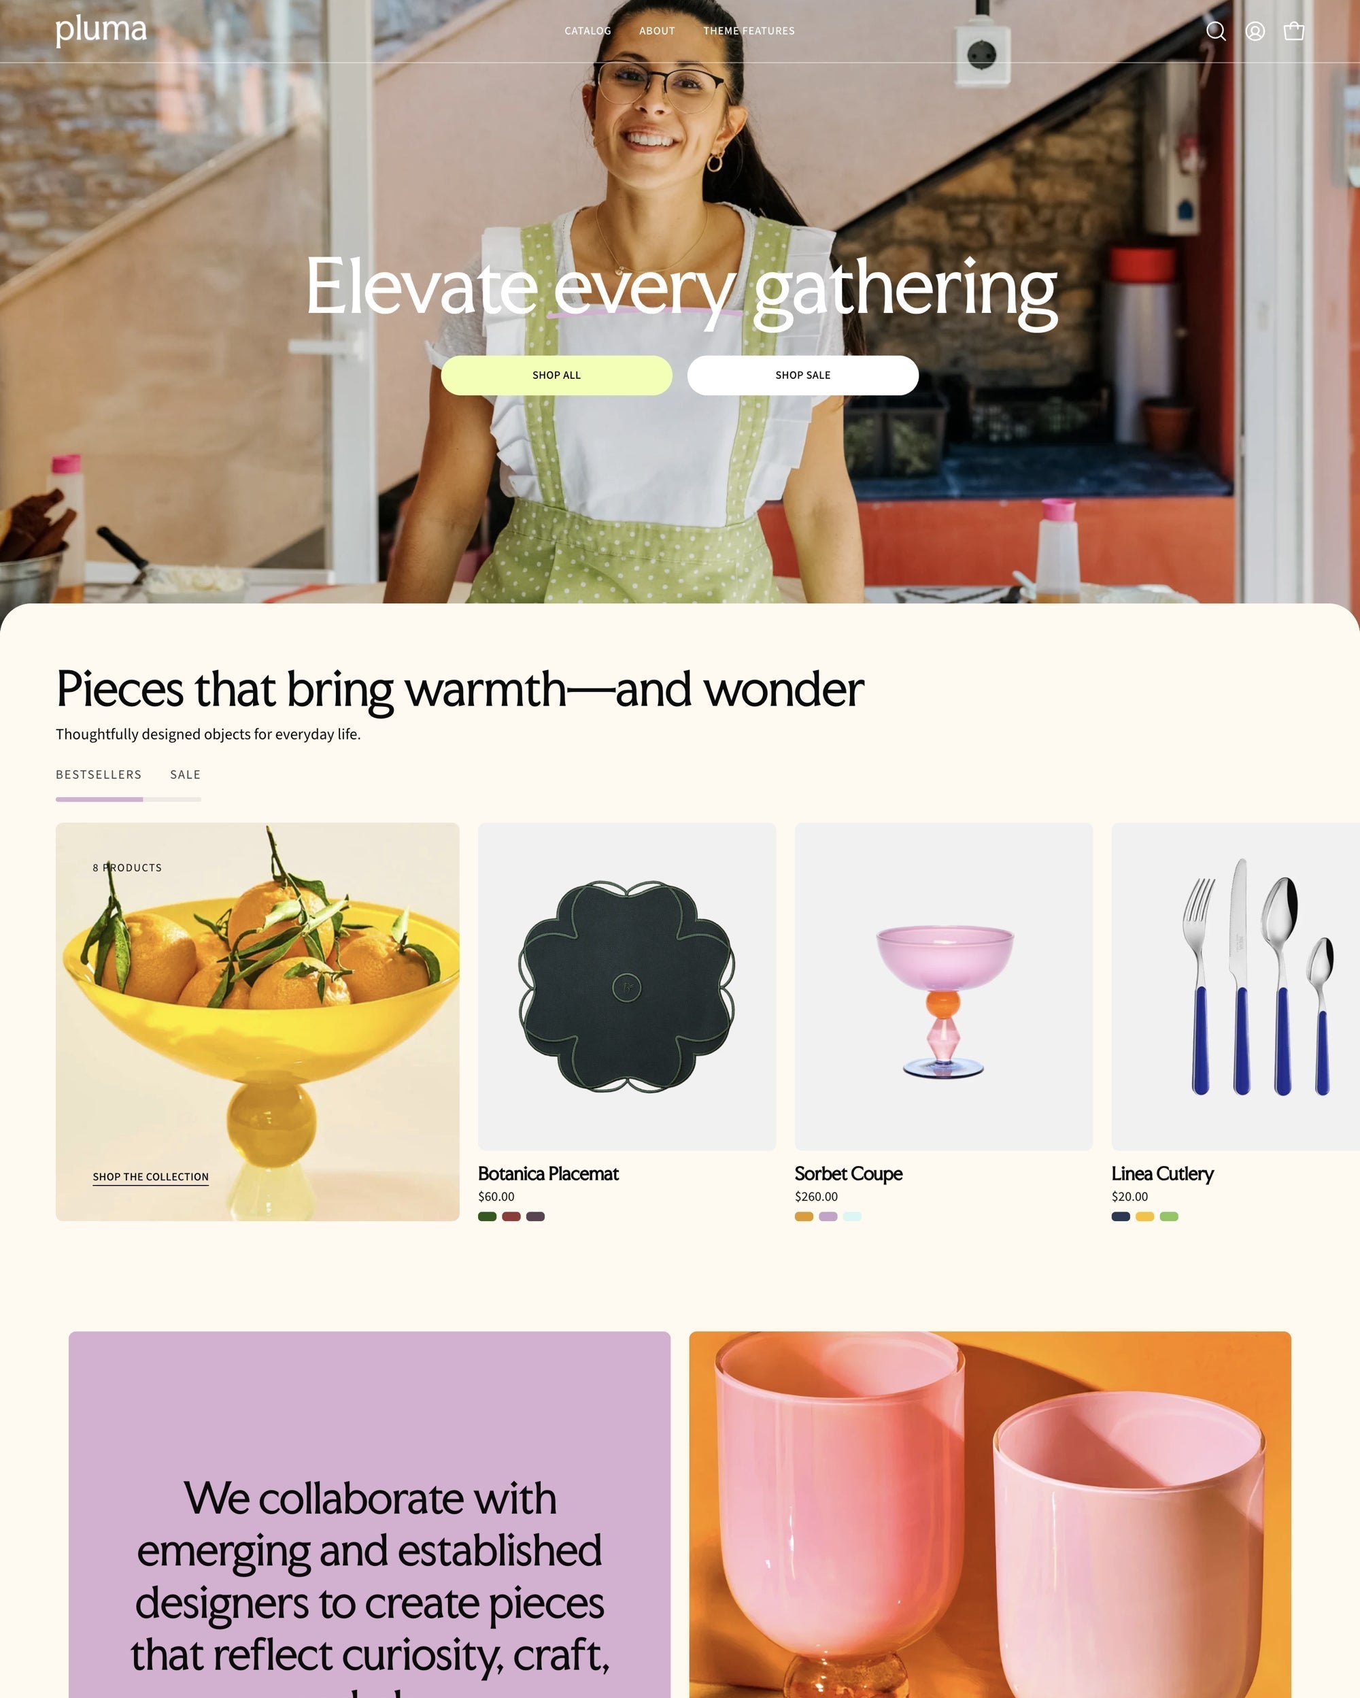Viewport: 1360px width, 1698px height.
Task: Open the account profile icon
Action: pyautogui.click(x=1255, y=31)
